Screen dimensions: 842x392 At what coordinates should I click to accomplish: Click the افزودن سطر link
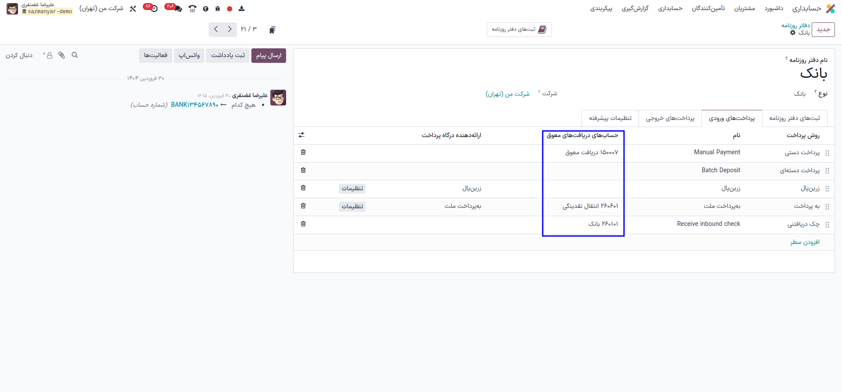[805, 242]
